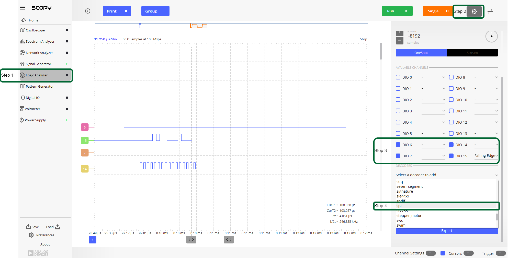
Task: Select the Spectrum Analyzer tool
Action: tap(40, 41)
